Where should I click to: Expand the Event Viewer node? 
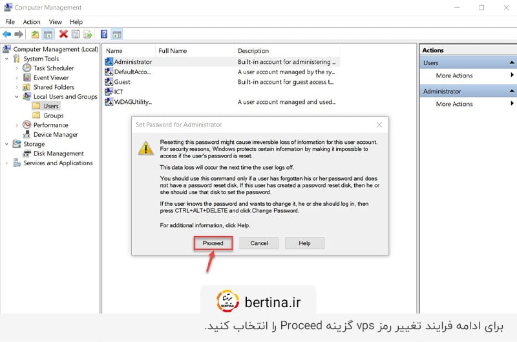click(17, 77)
